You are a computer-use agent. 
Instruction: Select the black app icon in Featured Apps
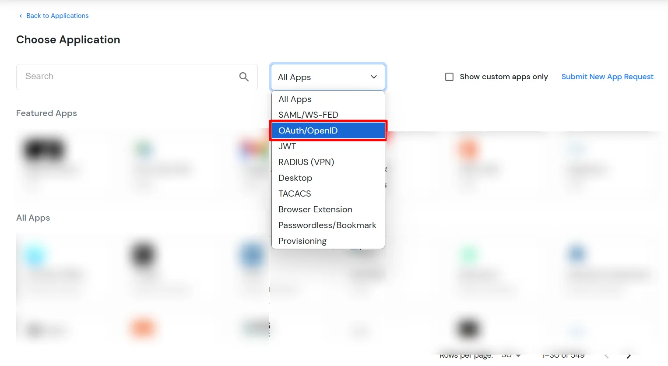tap(43, 149)
